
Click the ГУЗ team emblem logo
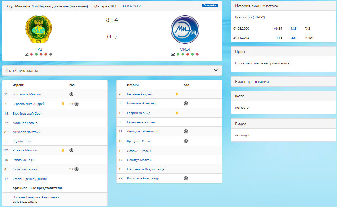point(39,29)
